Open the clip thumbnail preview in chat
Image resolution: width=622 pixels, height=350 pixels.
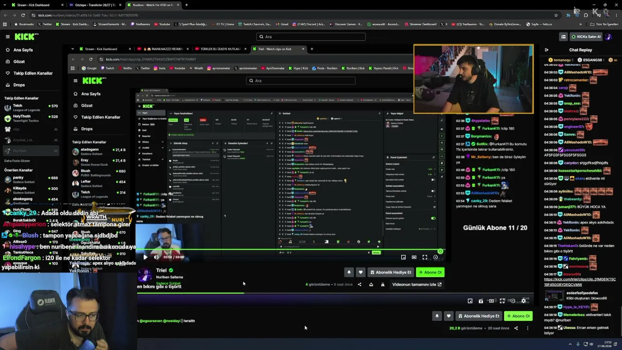(554, 295)
